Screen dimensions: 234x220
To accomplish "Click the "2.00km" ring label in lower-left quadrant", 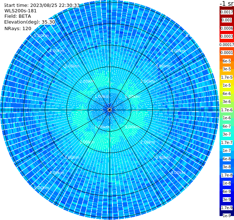I will pos(87,142).
